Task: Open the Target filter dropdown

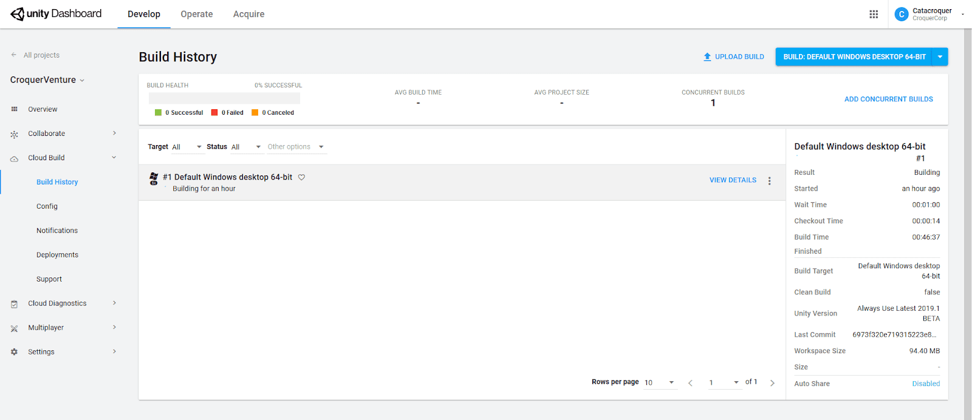Action: point(187,147)
